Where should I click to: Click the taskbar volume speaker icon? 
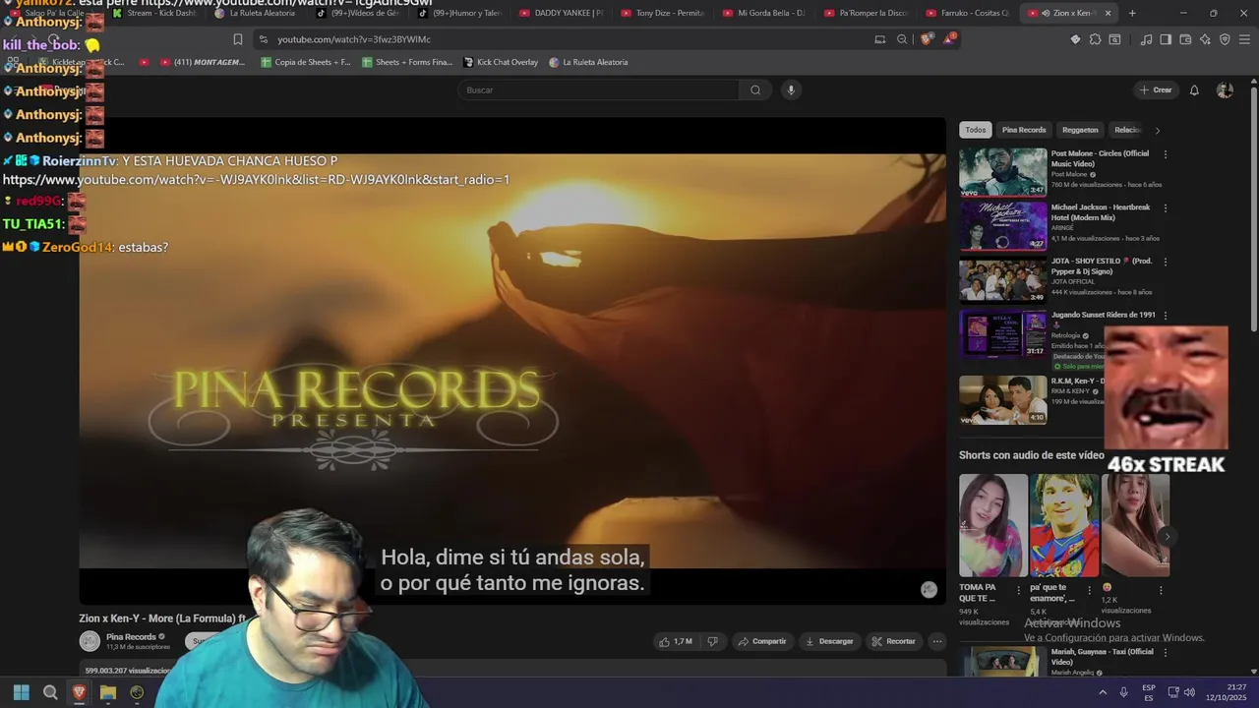click(1189, 692)
